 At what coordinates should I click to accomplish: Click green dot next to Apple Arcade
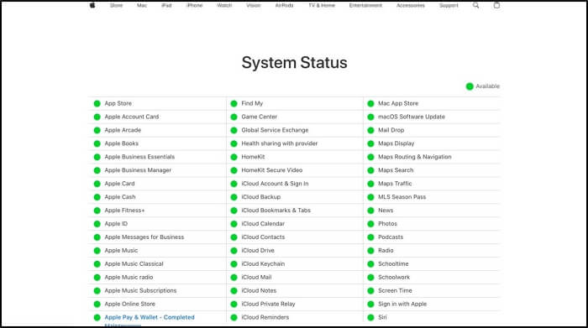97,130
